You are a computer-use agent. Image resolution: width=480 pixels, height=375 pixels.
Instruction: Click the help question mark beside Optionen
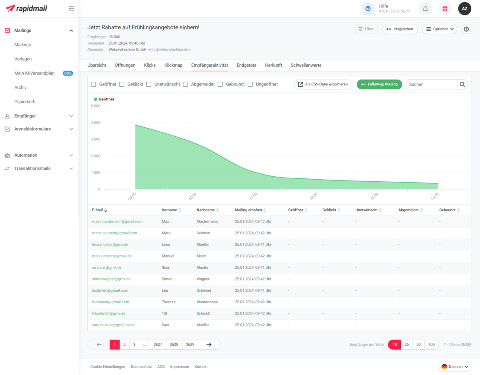(466, 29)
